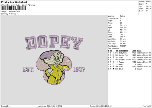
Task: Select Madeira Classic 40 in the Baby Pink row
Action: pyautogui.click(x=144, y=53)
